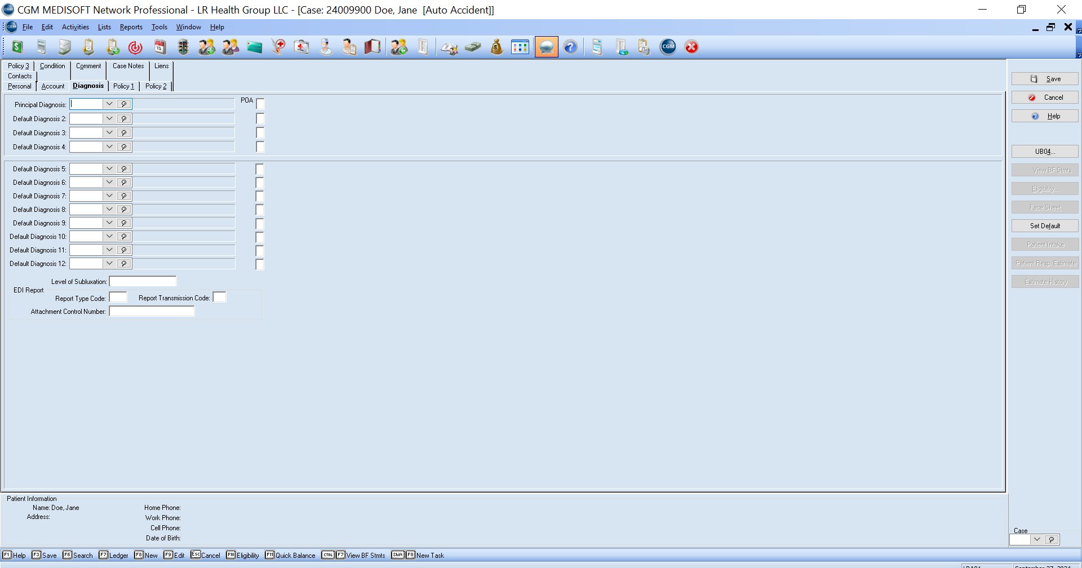Click the syringe with red cross icon
The image size is (1082, 568).
tap(278, 47)
